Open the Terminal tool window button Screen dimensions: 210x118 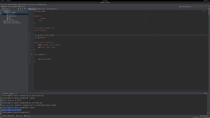click(19, 116)
